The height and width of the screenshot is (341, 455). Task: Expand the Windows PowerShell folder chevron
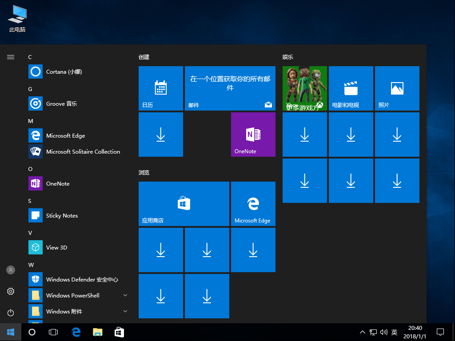[125, 295]
